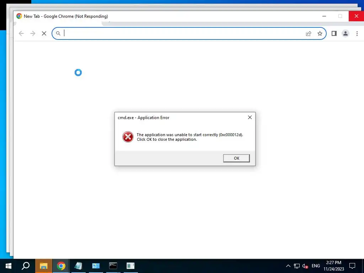Open the Windows Start menu
This screenshot has height=273, width=364.
9,266
